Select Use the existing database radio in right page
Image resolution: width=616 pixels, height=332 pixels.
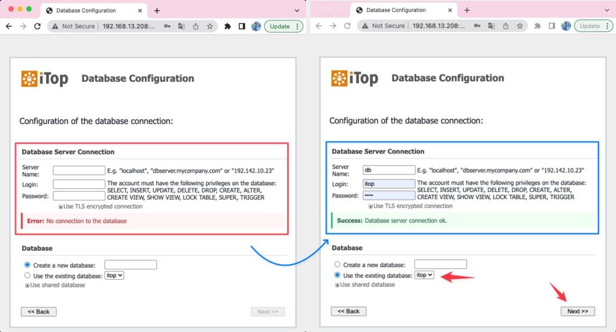point(337,275)
